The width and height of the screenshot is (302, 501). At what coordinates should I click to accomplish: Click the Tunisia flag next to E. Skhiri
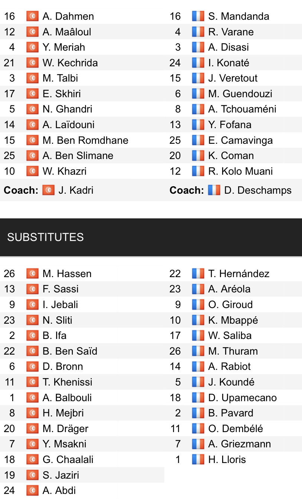click(32, 94)
